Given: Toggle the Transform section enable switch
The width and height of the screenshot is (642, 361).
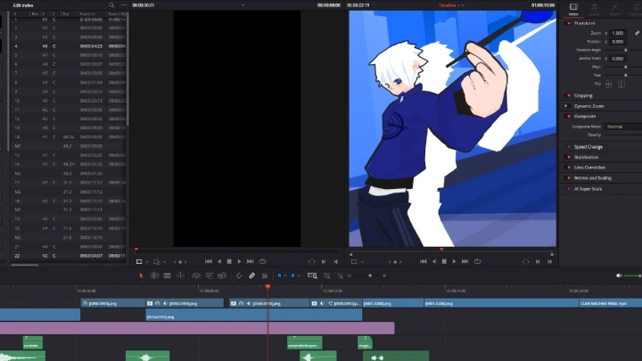Looking at the screenshot, I should (x=568, y=23).
